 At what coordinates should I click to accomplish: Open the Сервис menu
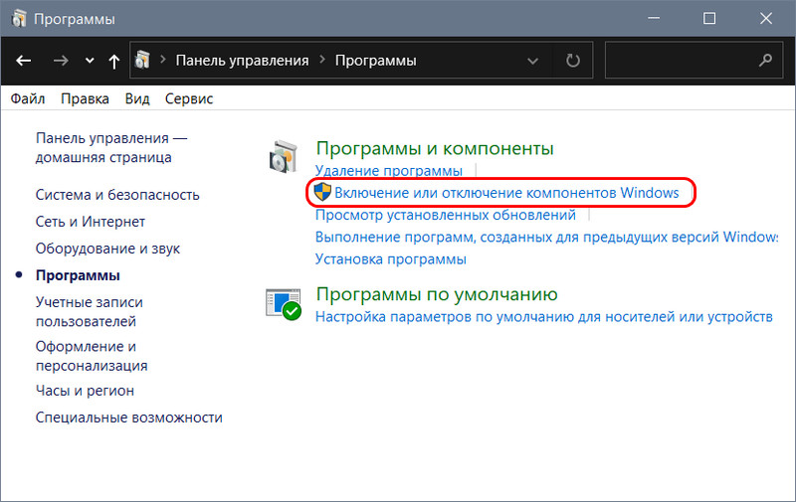pos(189,98)
